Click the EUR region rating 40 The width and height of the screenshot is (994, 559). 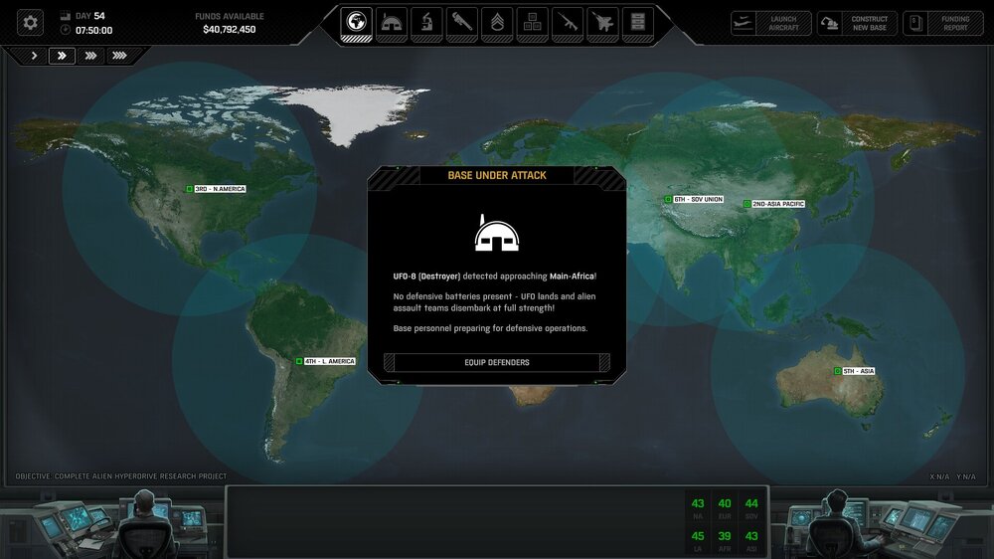pos(725,504)
